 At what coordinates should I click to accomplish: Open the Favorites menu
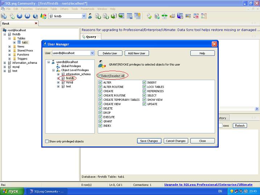pos(27,9)
